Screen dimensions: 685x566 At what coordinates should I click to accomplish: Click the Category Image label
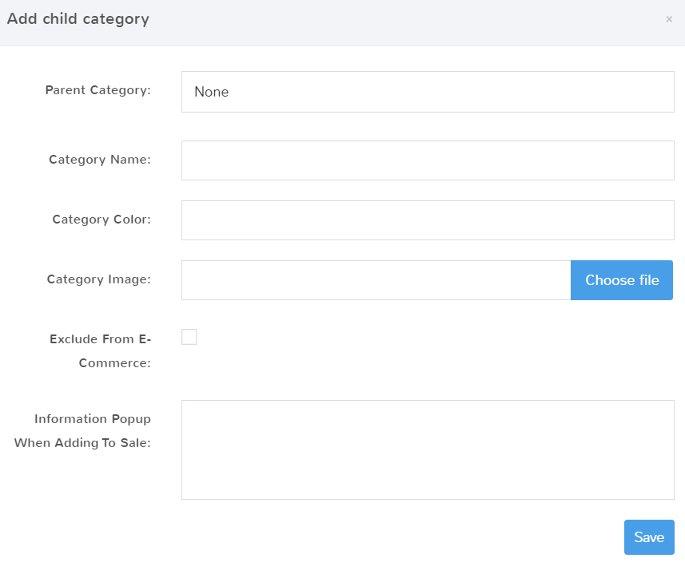point(98,279)
